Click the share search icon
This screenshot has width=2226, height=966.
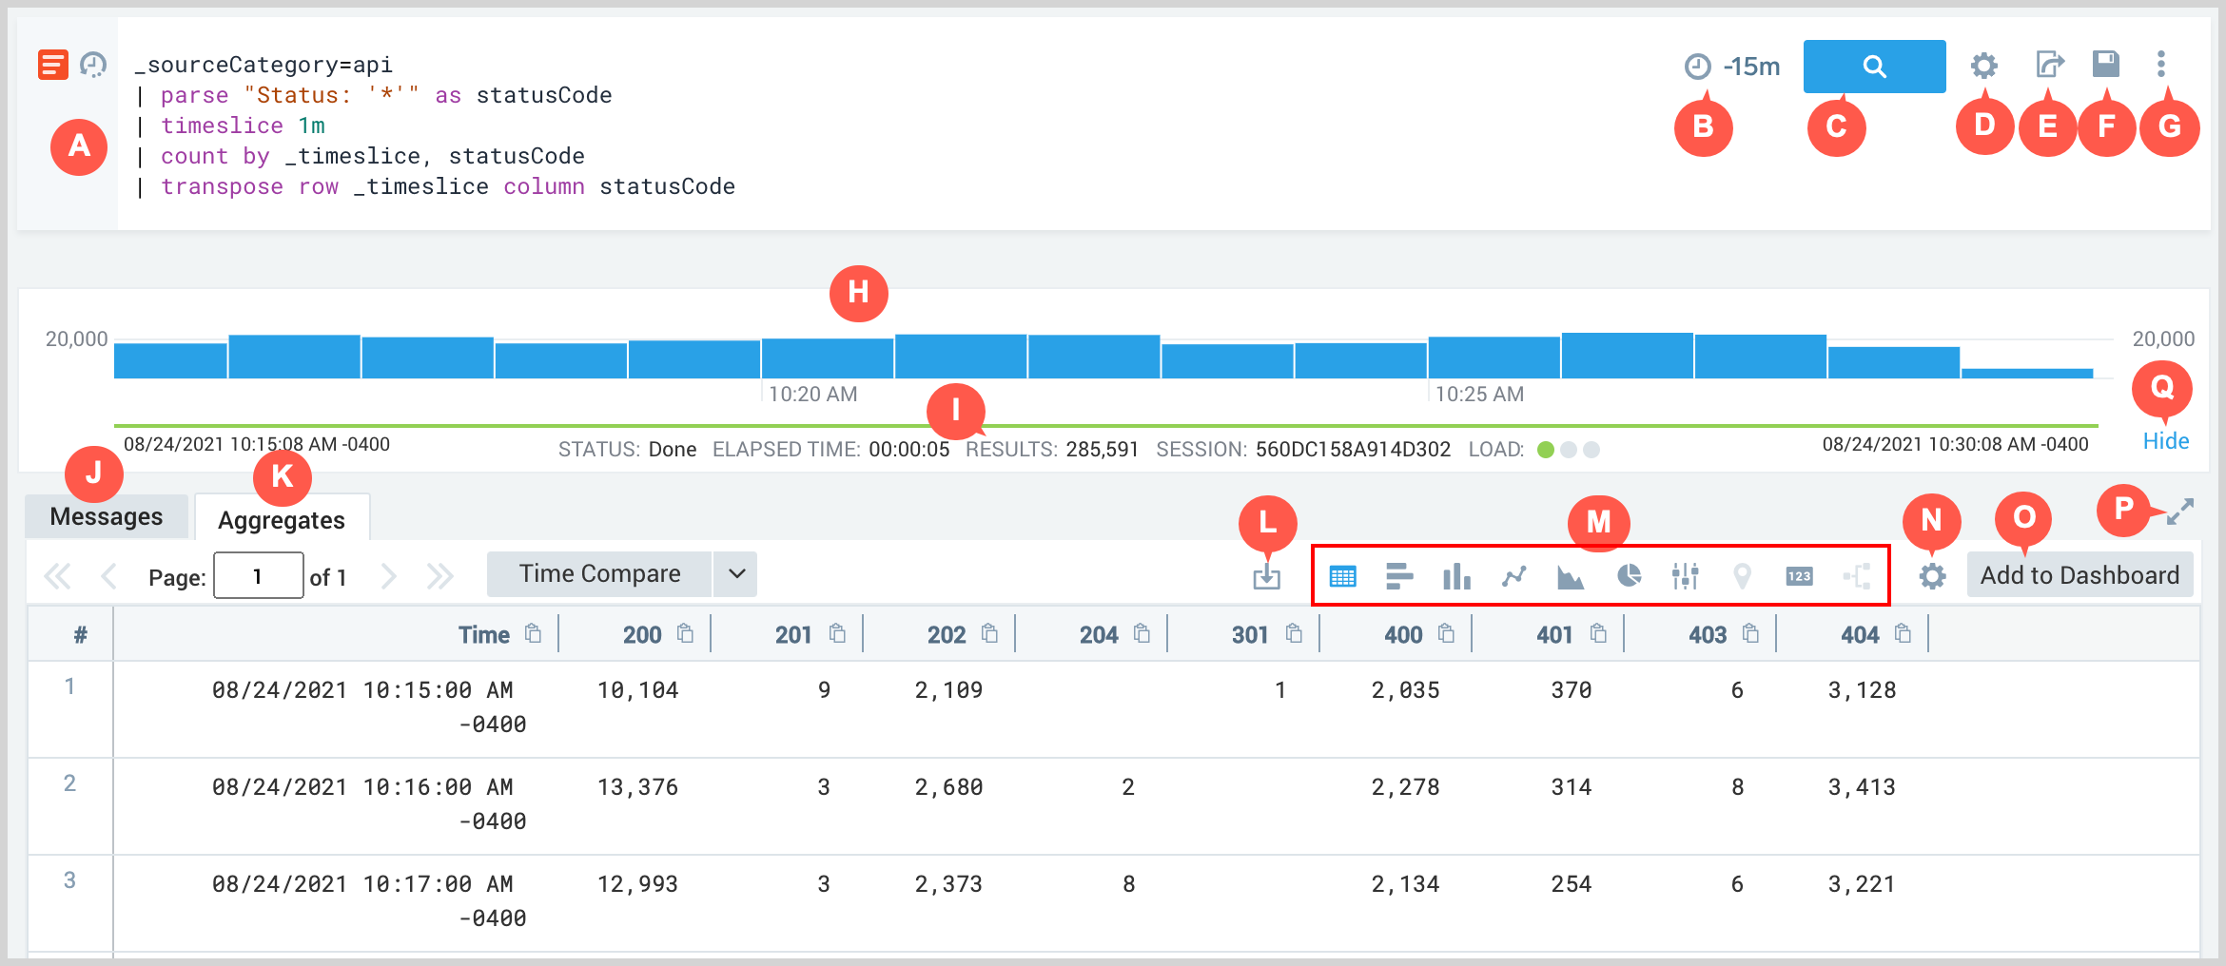2049,65
